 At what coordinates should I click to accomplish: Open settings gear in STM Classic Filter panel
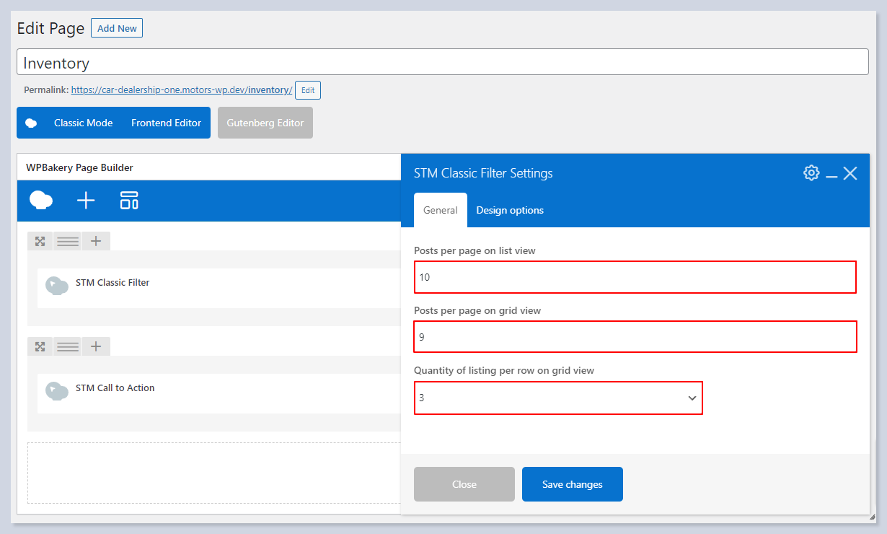click(811, 173)
